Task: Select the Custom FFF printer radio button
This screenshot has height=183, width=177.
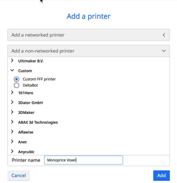Action: [x=16, y=79]
